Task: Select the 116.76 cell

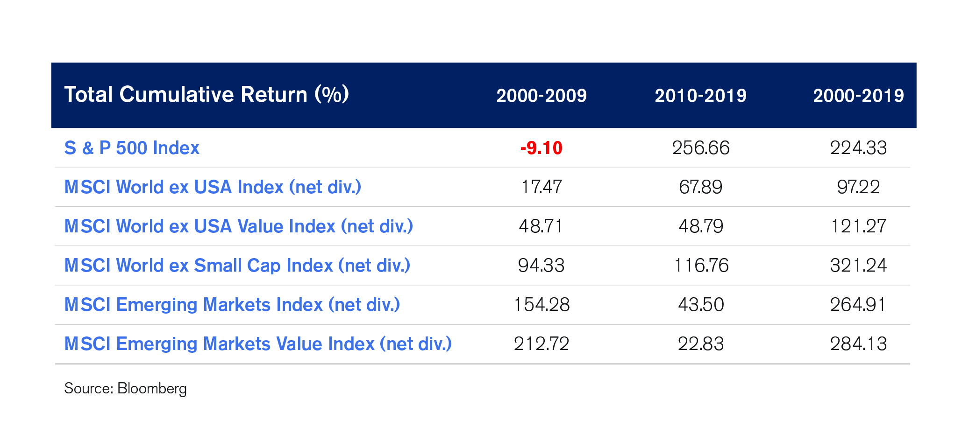Action: [701, 266]
